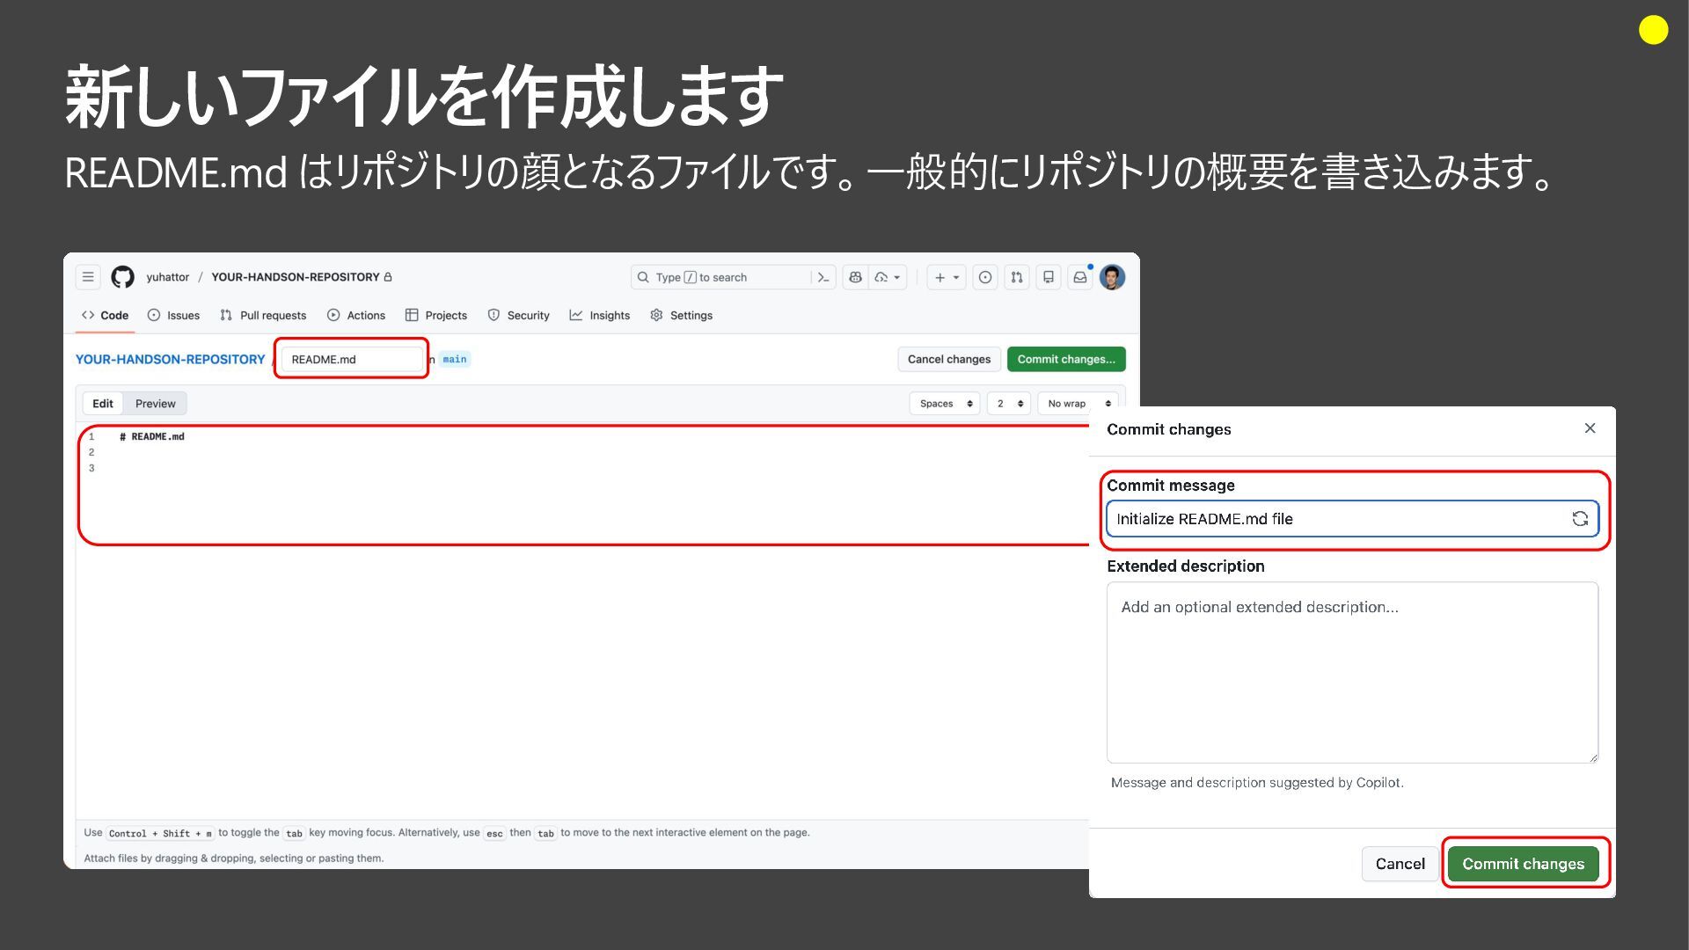This screenshot has width=1689, height=950.
Task: Expand the create new plus dropdown
Action: (x=947, y=277)
